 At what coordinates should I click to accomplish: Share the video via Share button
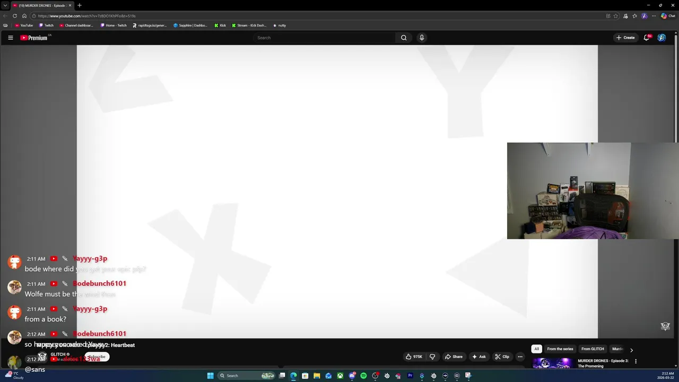pyautogui.click(x=454, y=357)
